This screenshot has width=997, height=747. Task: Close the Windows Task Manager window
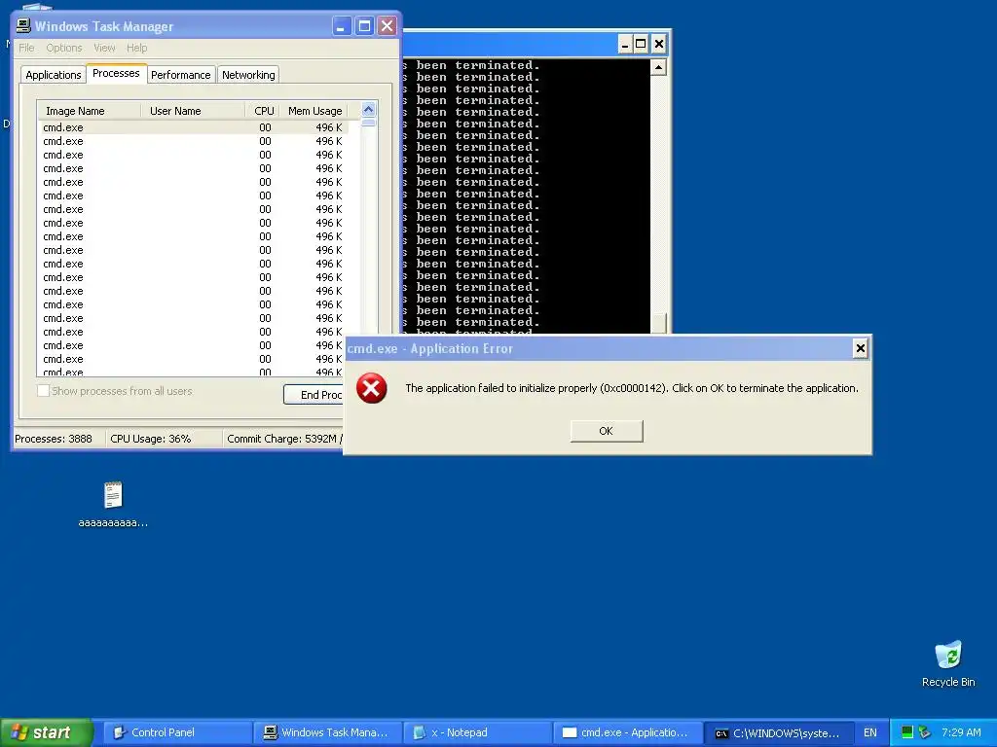387,26
